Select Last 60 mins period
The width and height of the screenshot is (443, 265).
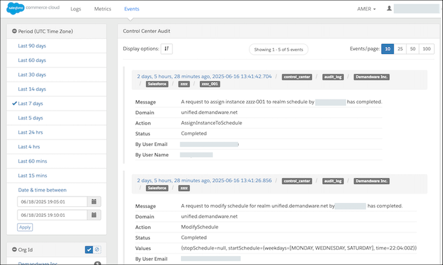tap(32, 161)
